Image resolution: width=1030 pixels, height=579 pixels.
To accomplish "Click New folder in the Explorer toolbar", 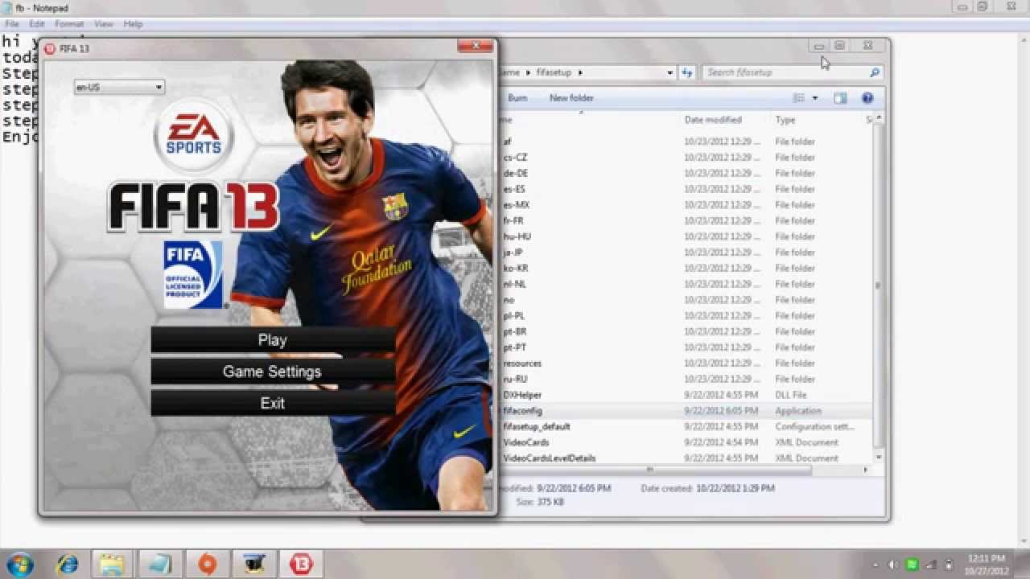I will 571,98.
